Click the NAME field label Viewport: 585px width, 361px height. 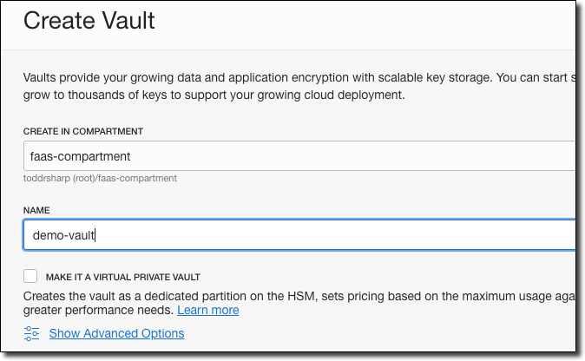pyautogui.click(x=38, y=209)
